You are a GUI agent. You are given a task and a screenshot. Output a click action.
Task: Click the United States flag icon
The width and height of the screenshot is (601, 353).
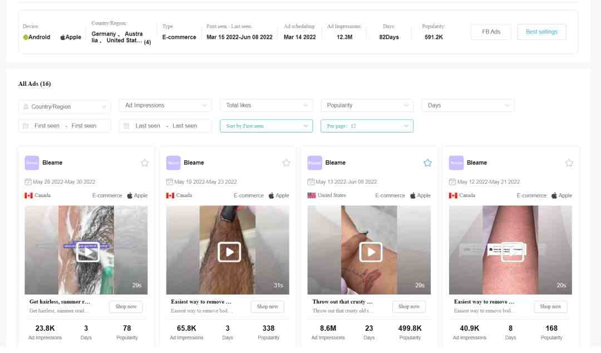312,195
